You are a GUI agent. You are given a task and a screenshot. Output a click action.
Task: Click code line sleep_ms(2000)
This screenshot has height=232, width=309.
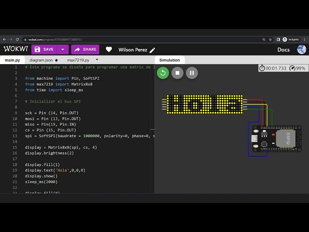(x=41, y=182)
